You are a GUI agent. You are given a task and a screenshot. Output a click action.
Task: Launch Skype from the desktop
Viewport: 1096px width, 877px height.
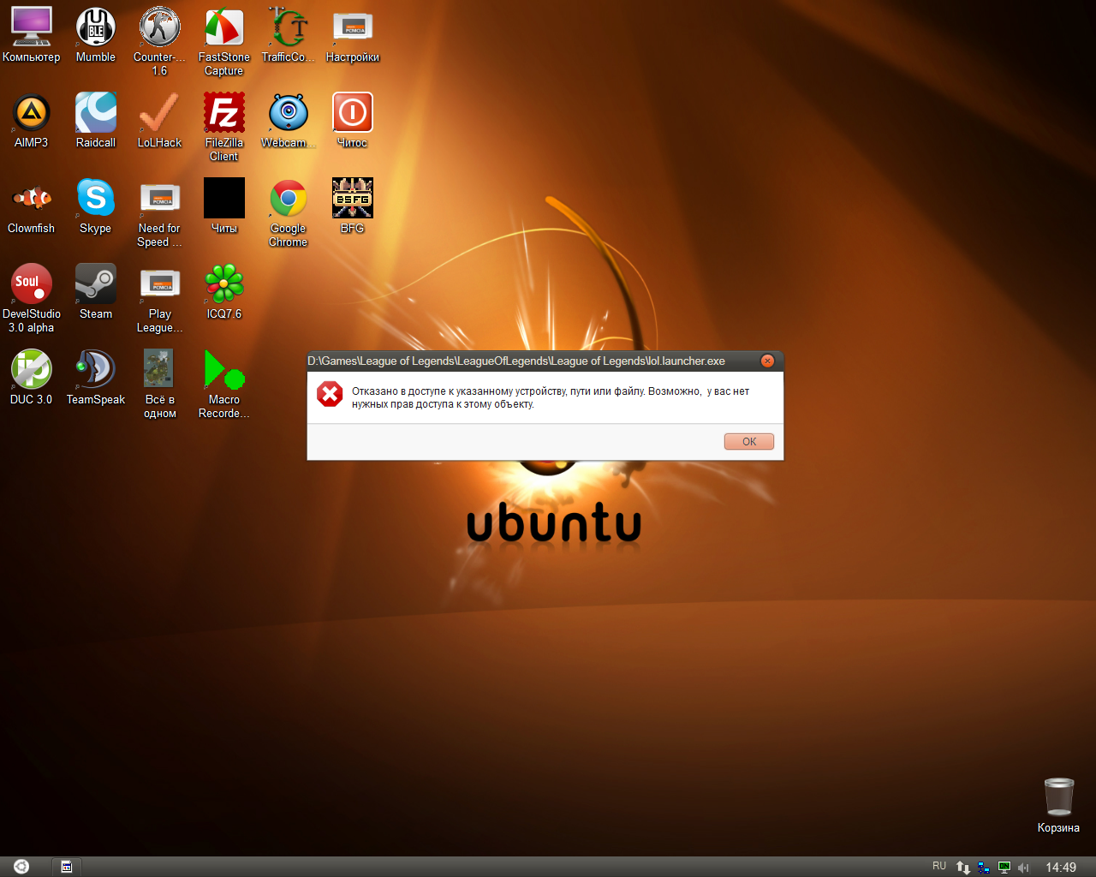click(x=96, y=206)
